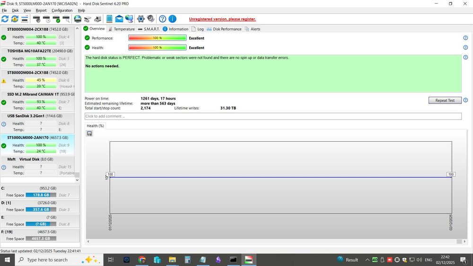This screenshot has height=266, width=473.
Task: Click the C: free space 178.8 GB bar
Action: pos(41,195)
